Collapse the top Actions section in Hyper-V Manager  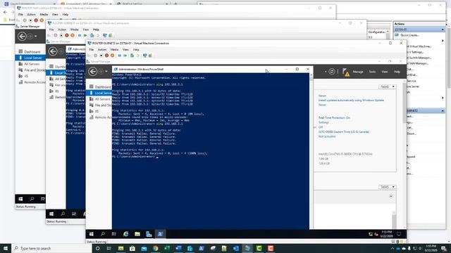443,30
